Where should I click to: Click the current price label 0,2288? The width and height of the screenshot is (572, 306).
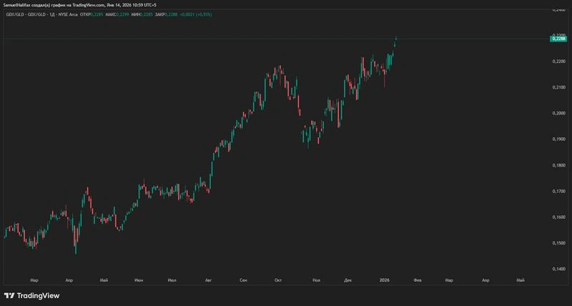pyautogui.click(x=558, y=39)
